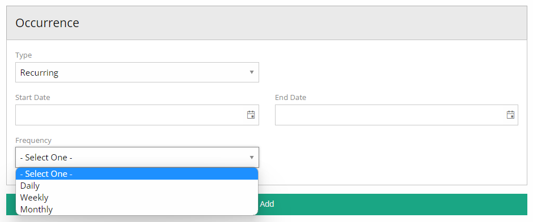The image size is (533, 222).
Task: Select the Monthly frequency option
Action: point(137,209)
